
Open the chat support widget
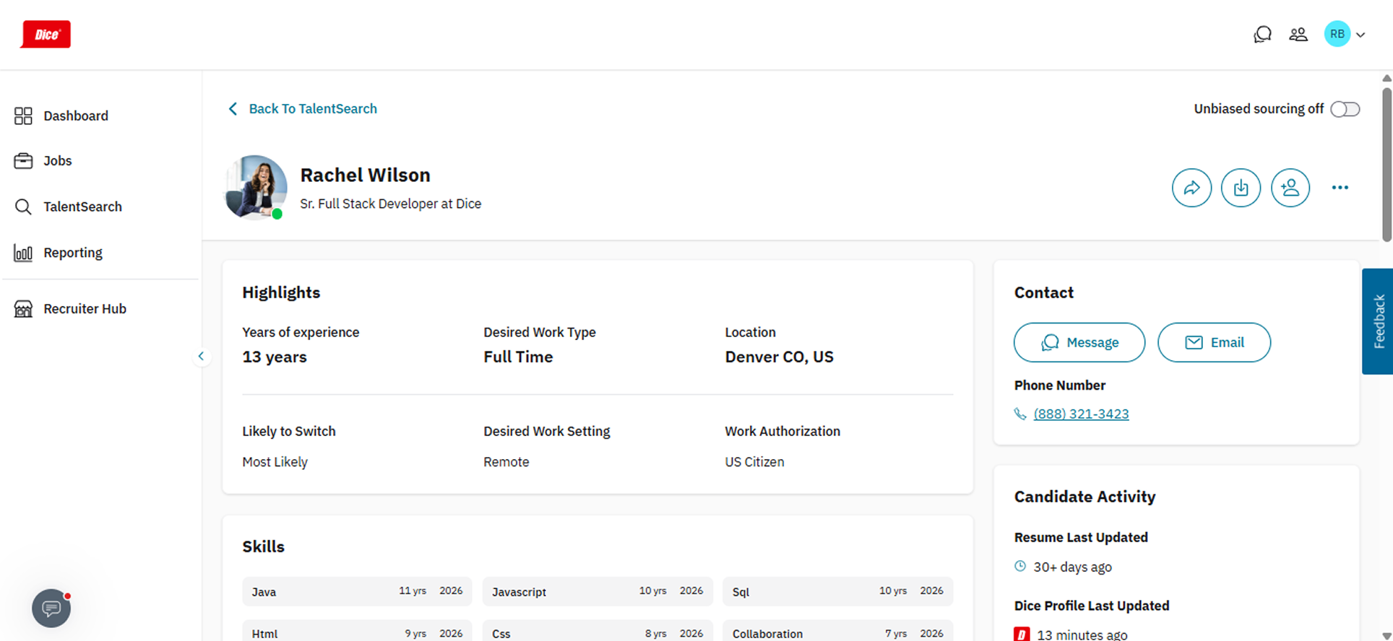coord(51,609)
